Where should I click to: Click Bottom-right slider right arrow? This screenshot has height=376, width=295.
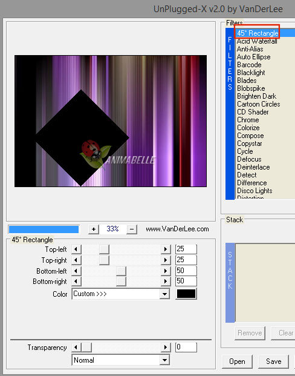[x=166, y=282]
